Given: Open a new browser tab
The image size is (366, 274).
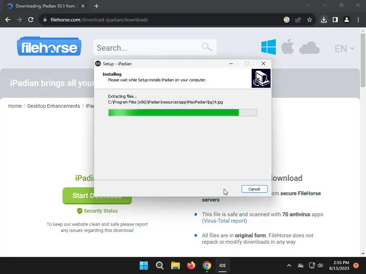Looking at the screenshot, I should pyautogui.click(x=97, y=6).
